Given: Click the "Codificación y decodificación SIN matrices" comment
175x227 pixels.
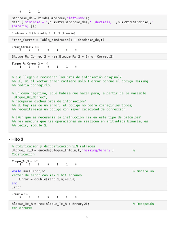Looking at the screenshot, I should pos(53,146).
